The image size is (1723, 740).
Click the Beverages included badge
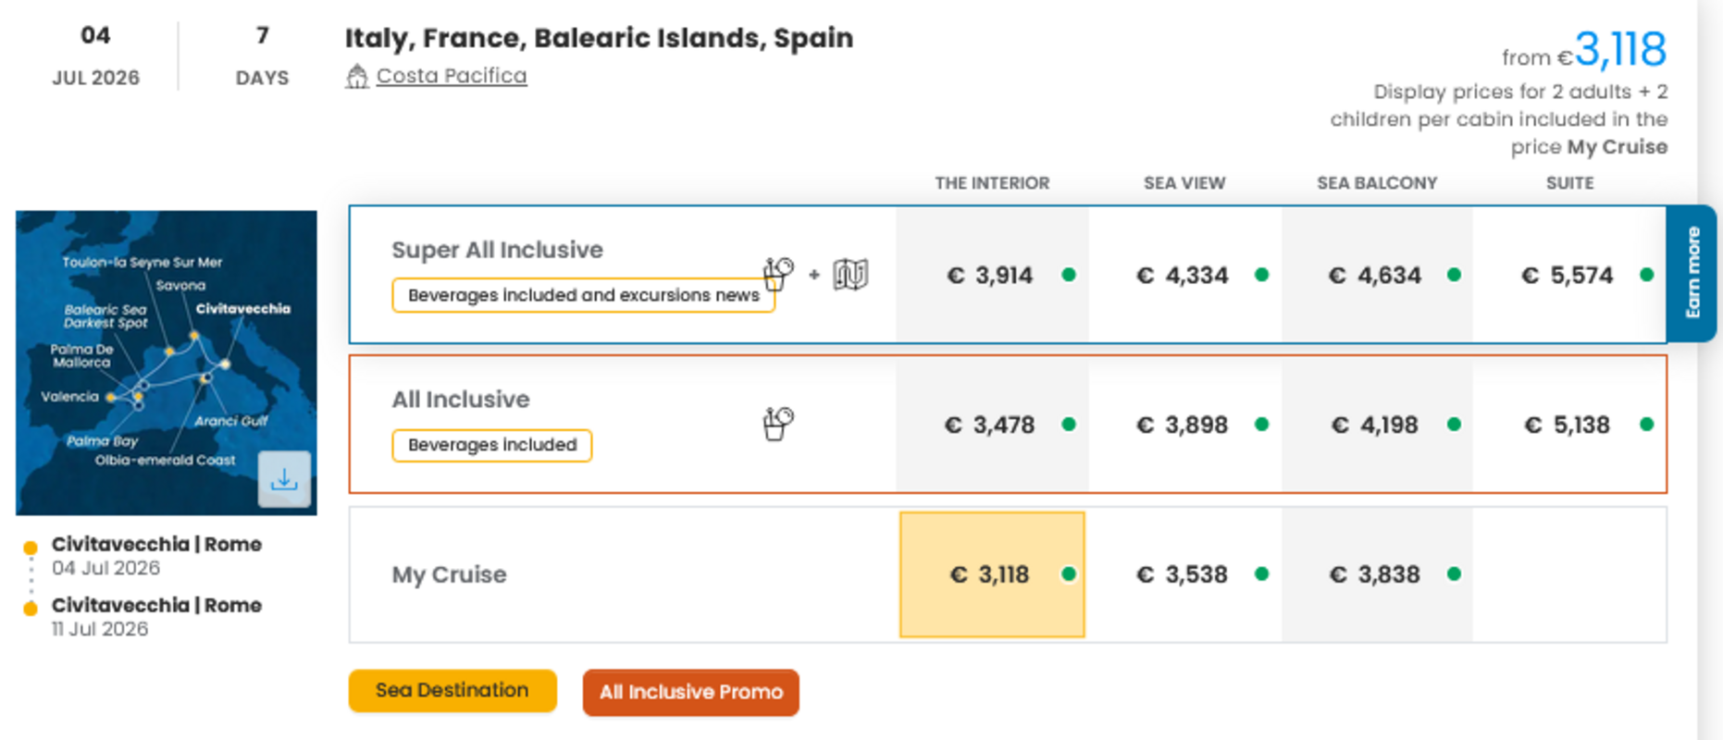(x=491, y=445)
